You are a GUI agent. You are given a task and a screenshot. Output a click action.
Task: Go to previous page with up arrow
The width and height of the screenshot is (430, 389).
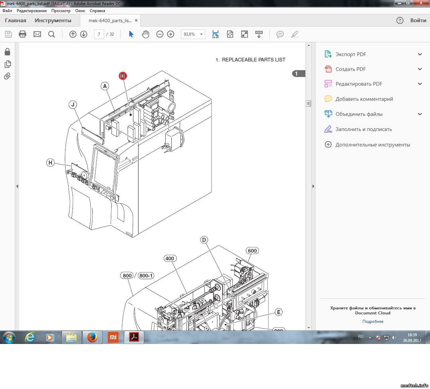click(73, 34)
